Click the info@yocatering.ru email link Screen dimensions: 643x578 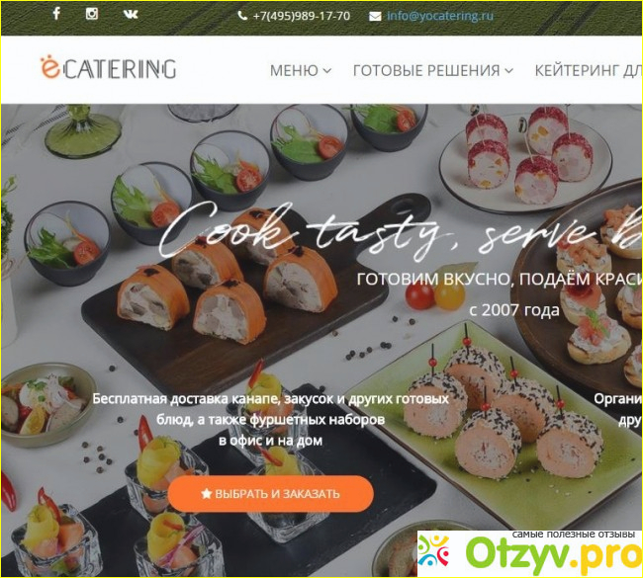click(x=440, y=16)
